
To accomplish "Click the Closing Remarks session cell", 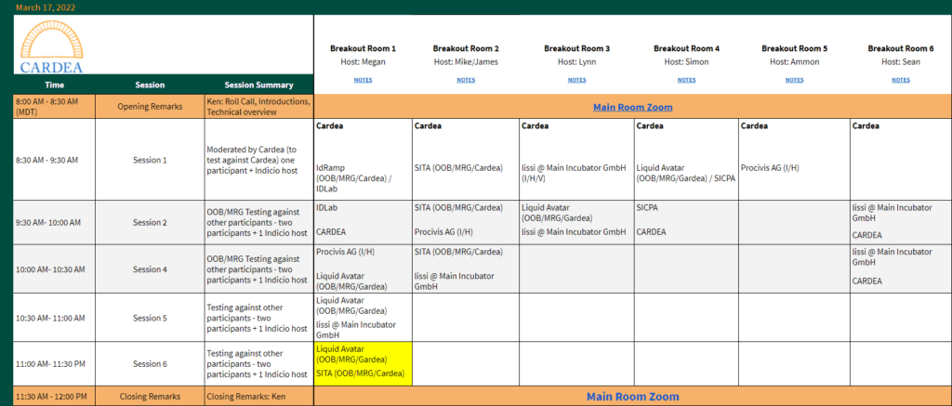I will pyautogui.click(x=150, y=397).
